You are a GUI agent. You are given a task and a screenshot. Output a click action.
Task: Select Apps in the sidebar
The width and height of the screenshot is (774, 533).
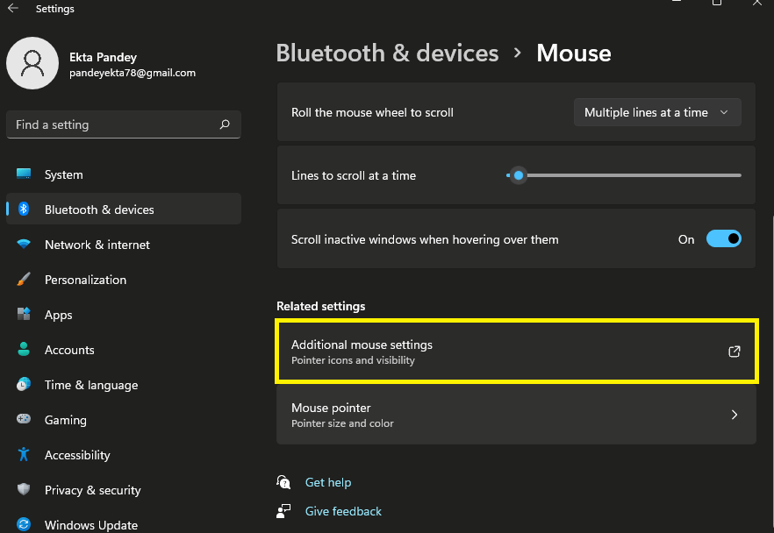pos(59,315)
